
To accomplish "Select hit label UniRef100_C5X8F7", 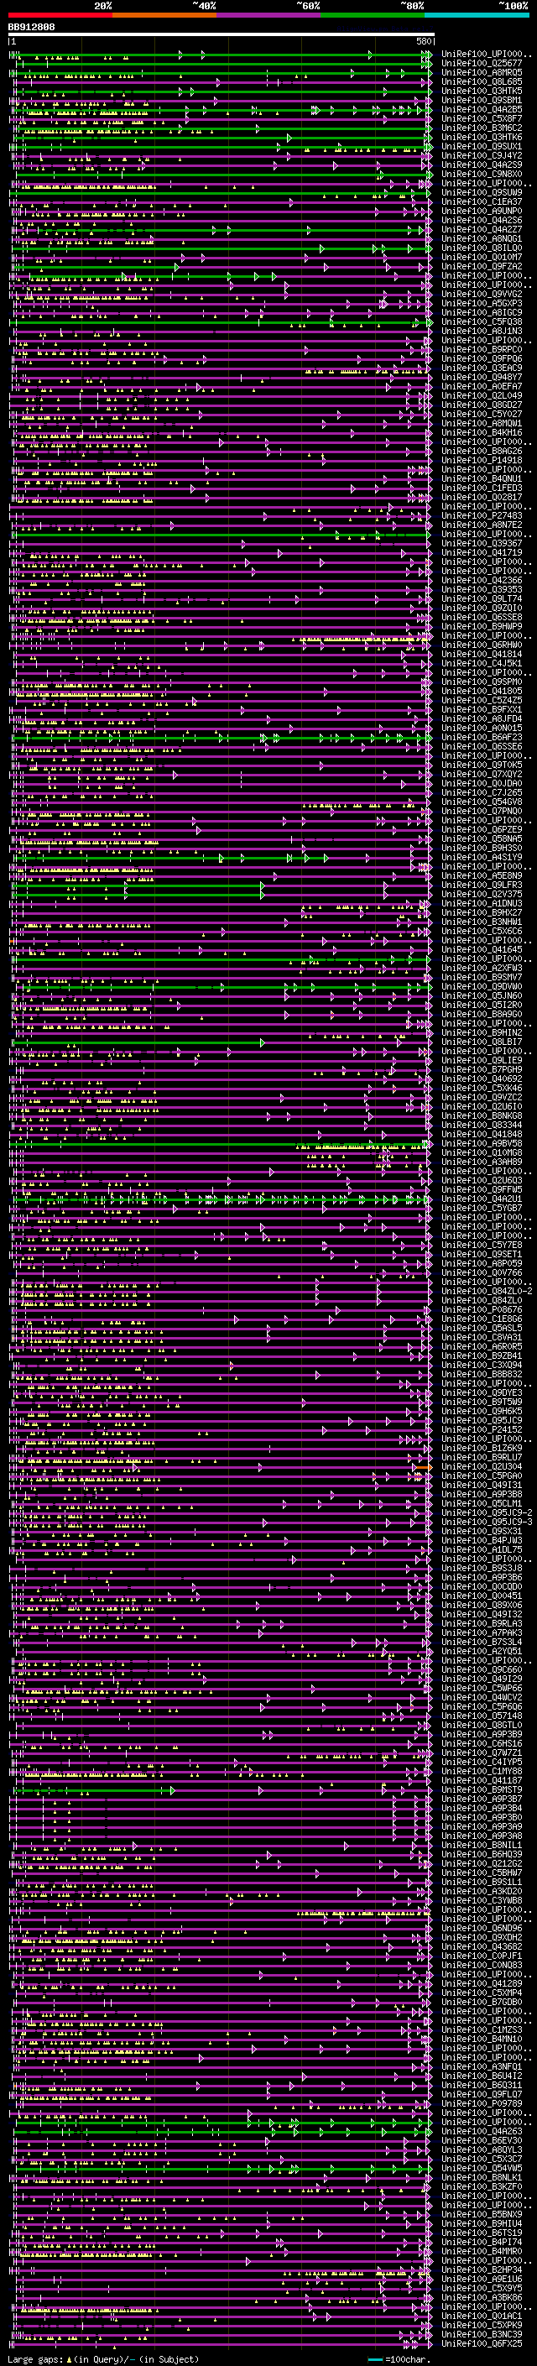I will click(482, 119).
